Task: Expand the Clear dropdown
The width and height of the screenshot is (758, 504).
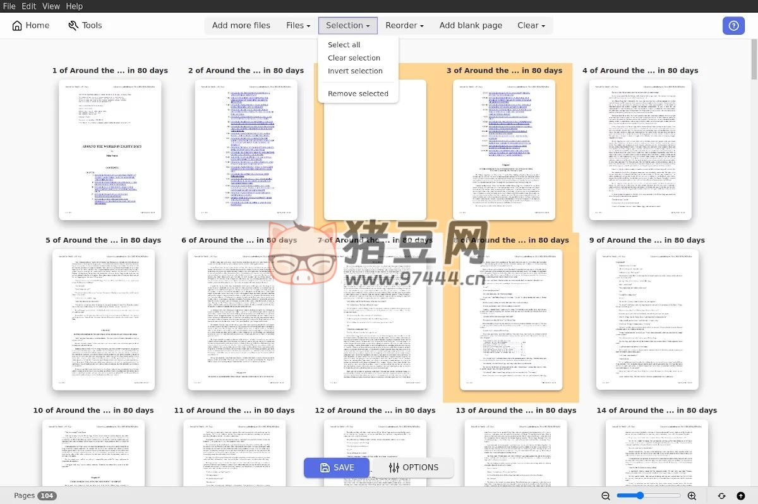Action: pyautogui.click(x=531, y=26)
